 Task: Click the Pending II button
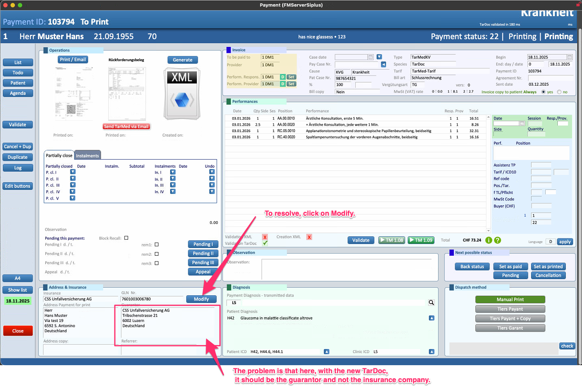pyautogui.click(x=203, y=253)
